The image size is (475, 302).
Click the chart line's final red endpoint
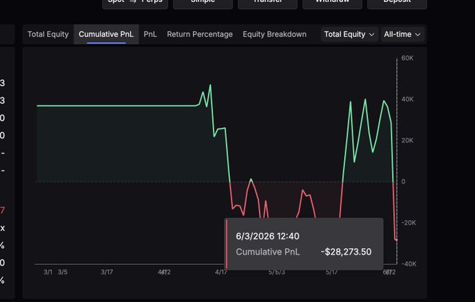396,240
